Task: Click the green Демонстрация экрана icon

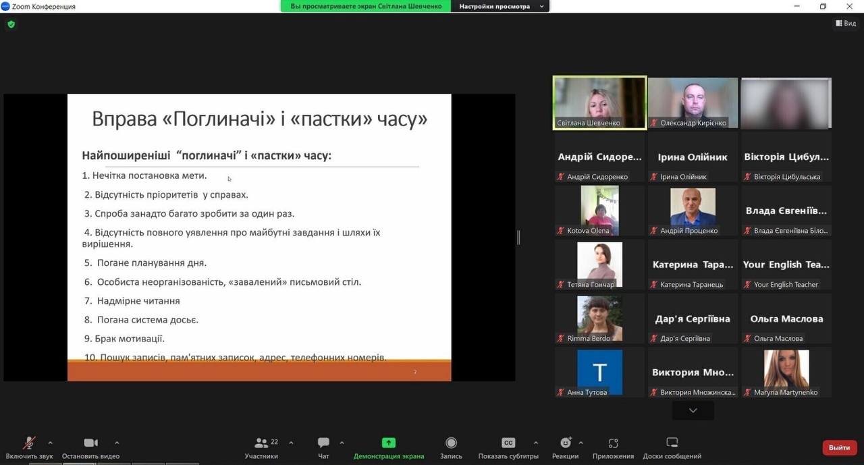Action: (388, 443)
